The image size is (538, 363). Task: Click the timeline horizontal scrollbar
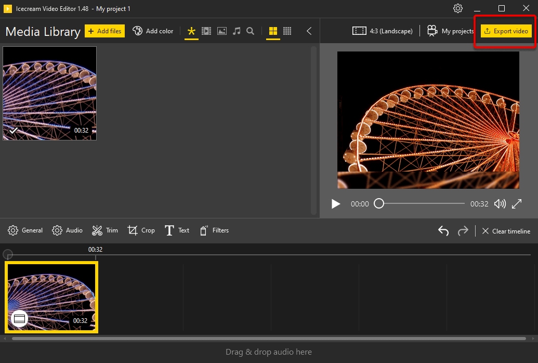tap(269, 339)
